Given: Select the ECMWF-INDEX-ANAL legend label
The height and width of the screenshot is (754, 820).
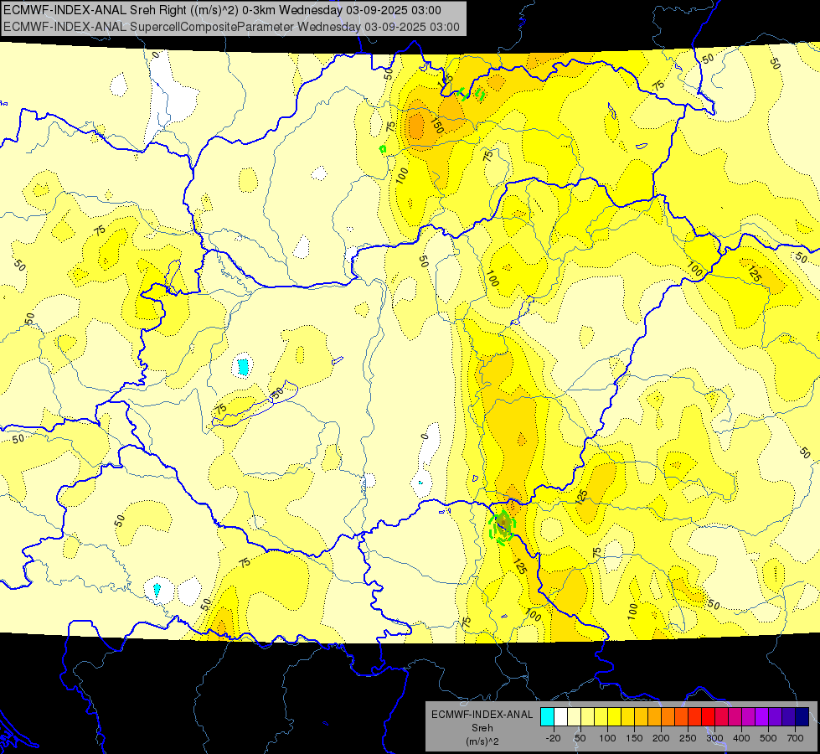Looking at the screenshot, I should pyautogui.click(x=482, y=715).
